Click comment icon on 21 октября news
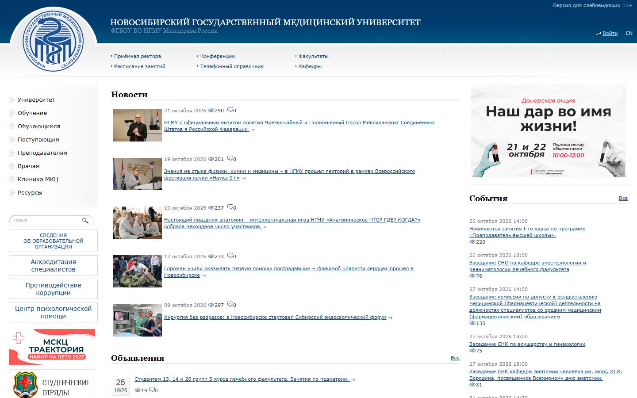 tap(230, 110)
